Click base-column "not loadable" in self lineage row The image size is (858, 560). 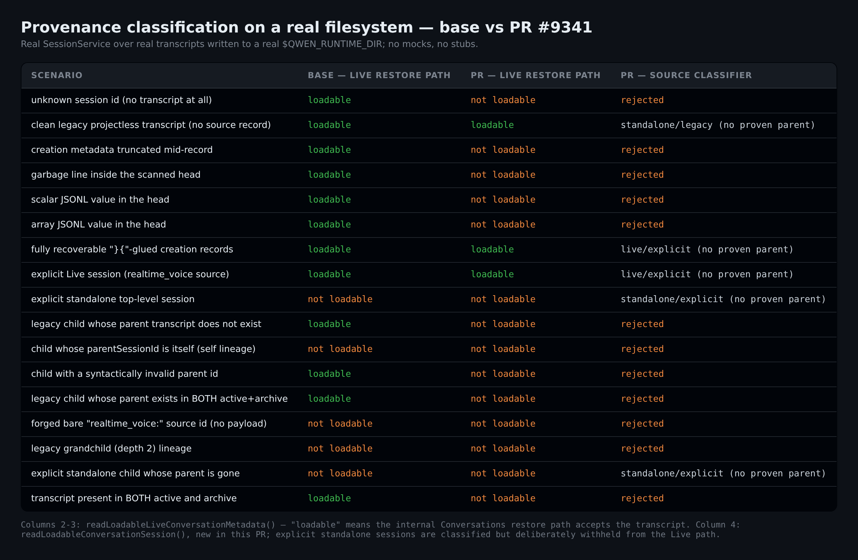(x=340, y=348)
